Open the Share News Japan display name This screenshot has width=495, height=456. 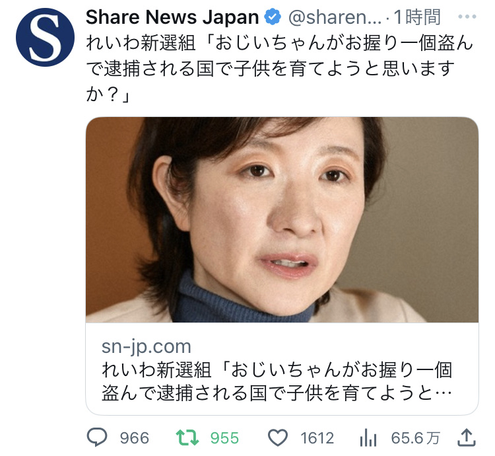(x=172, y=17)
